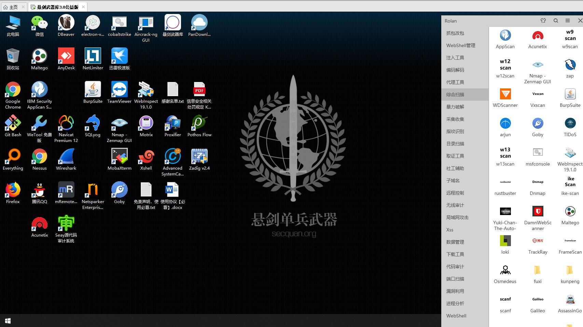Open FrameScan in Rolan panel

click(570, 245)
